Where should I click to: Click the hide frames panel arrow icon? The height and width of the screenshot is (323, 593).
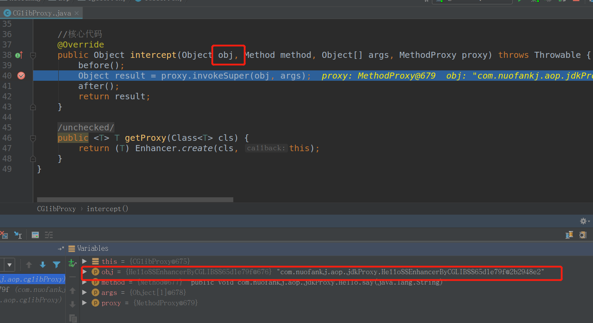tap(61, 248)
